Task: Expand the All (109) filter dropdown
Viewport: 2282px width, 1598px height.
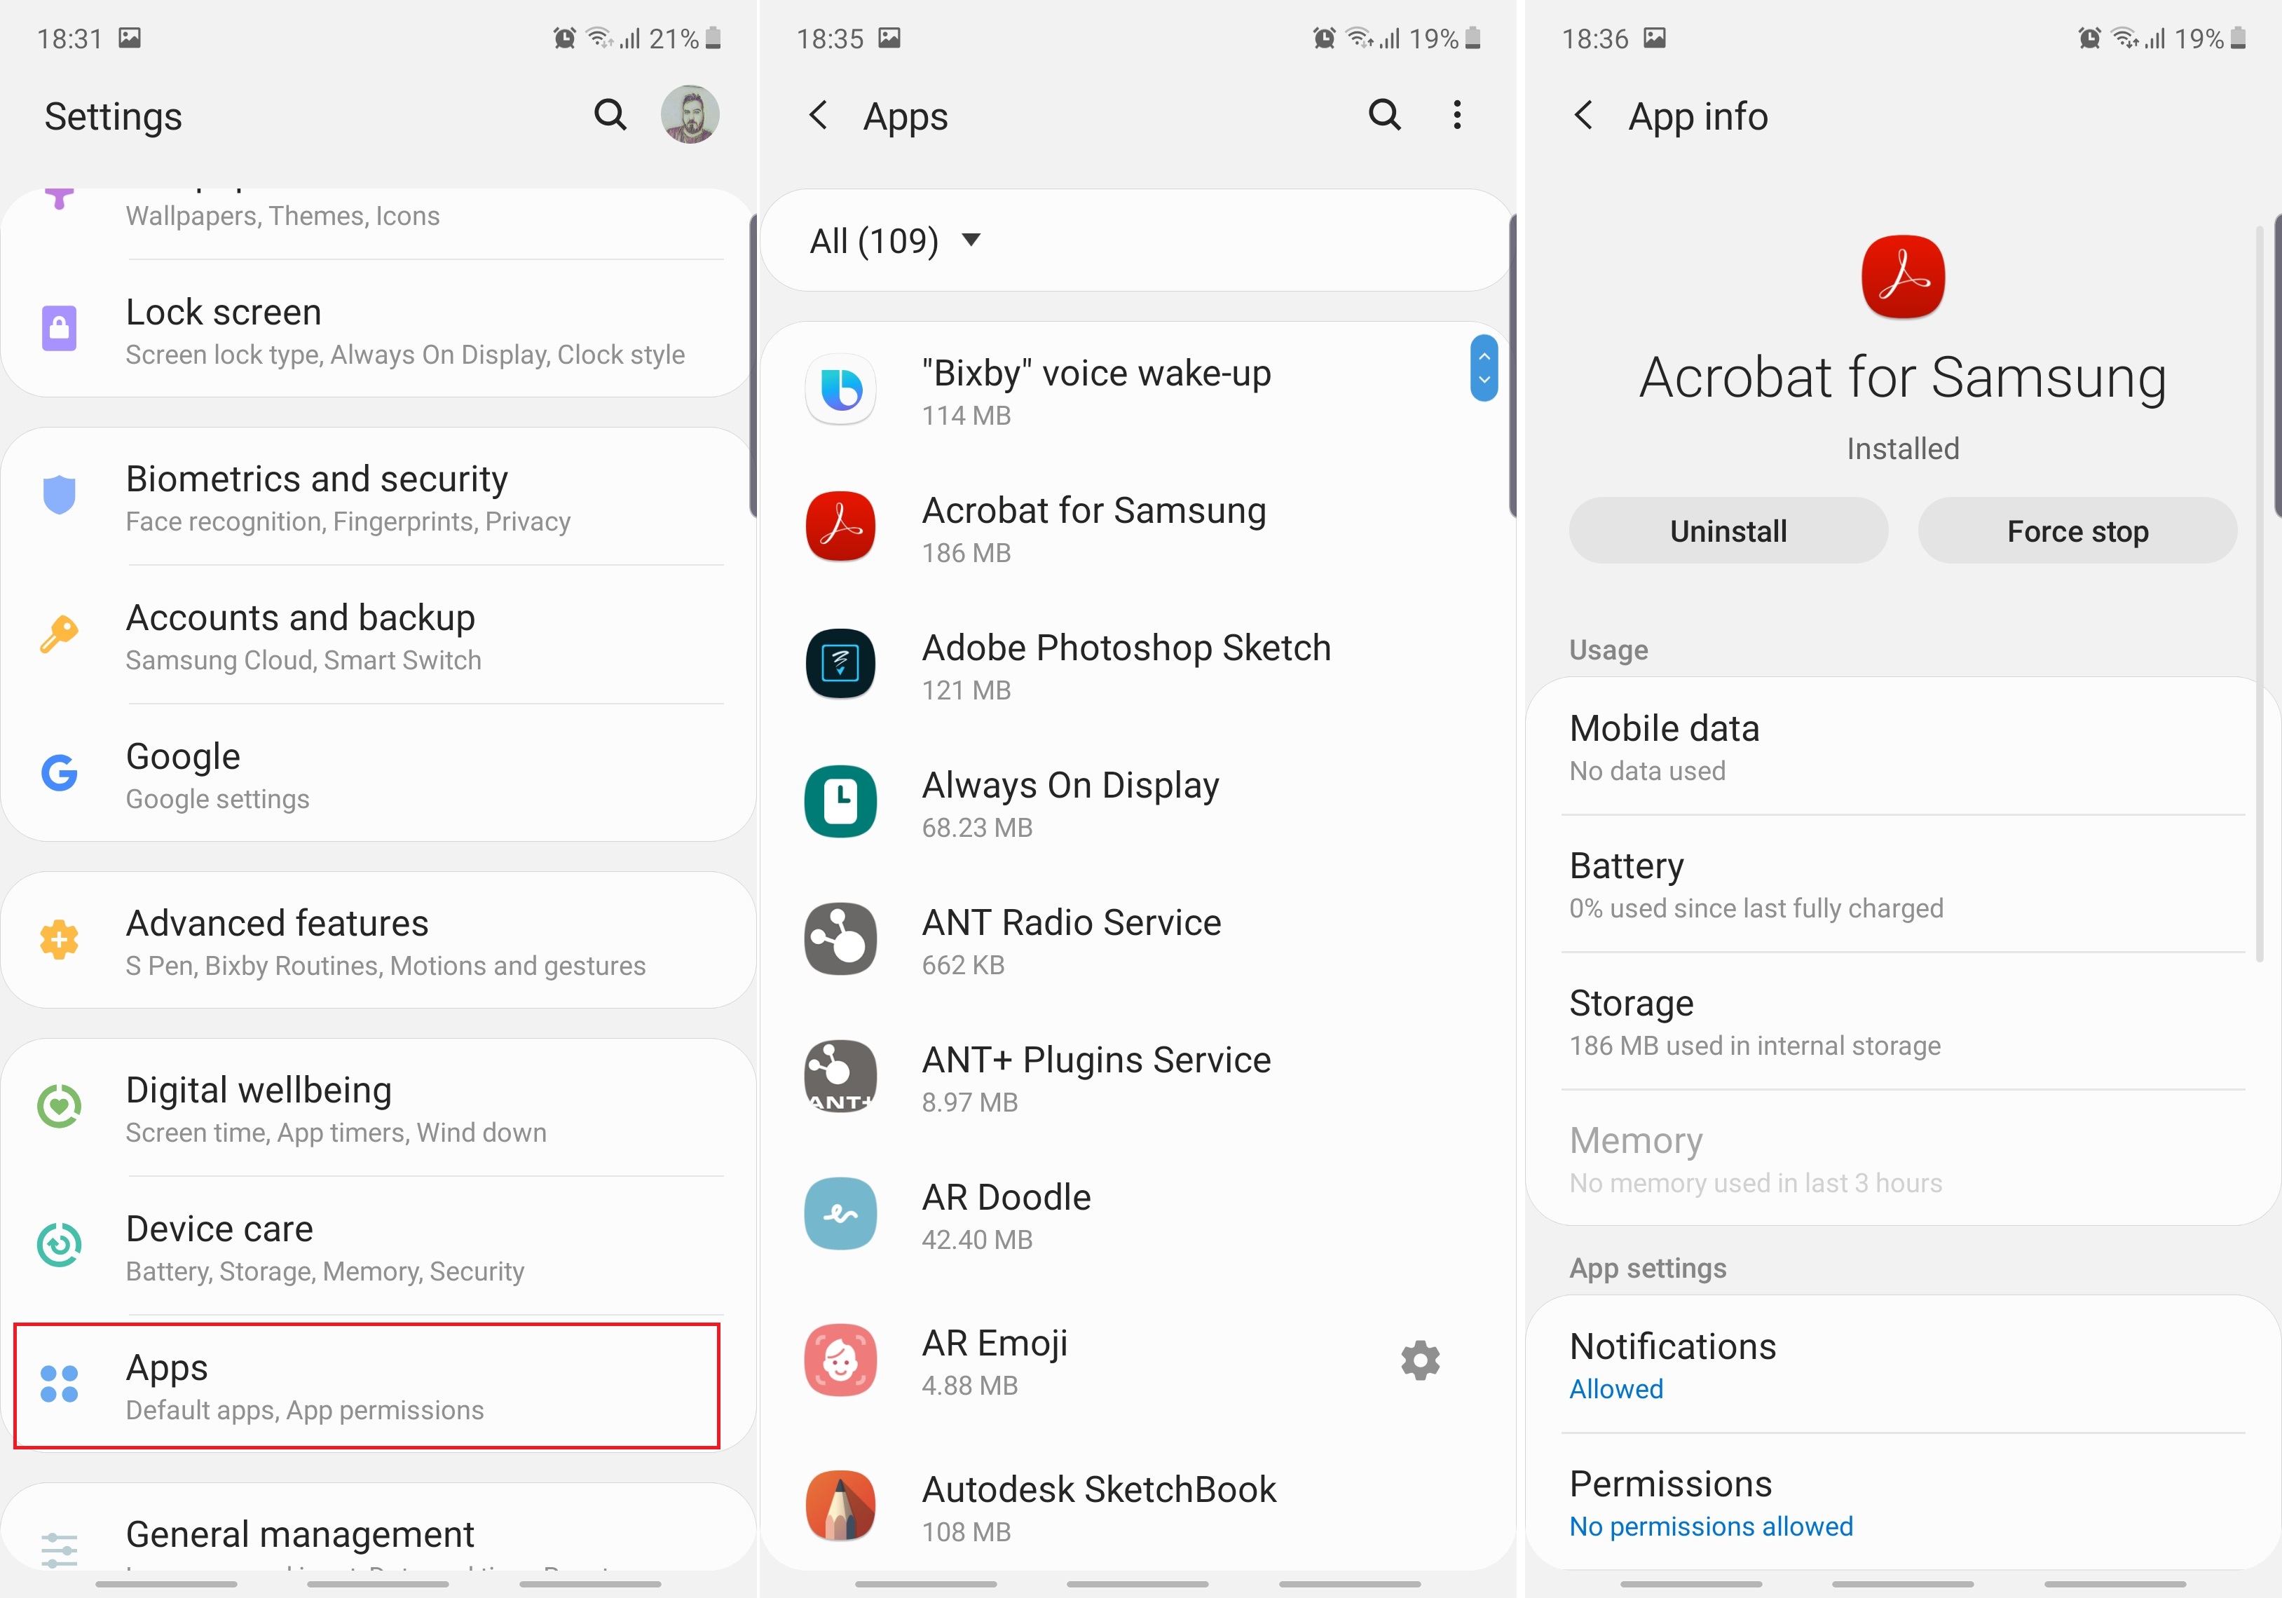Action: (x=894, y=240)
